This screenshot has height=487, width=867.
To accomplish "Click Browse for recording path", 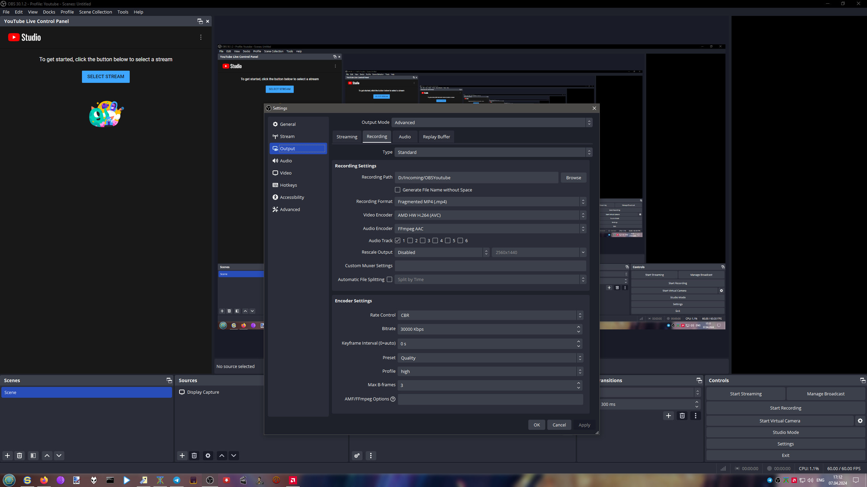I will [x=573, y=178].
